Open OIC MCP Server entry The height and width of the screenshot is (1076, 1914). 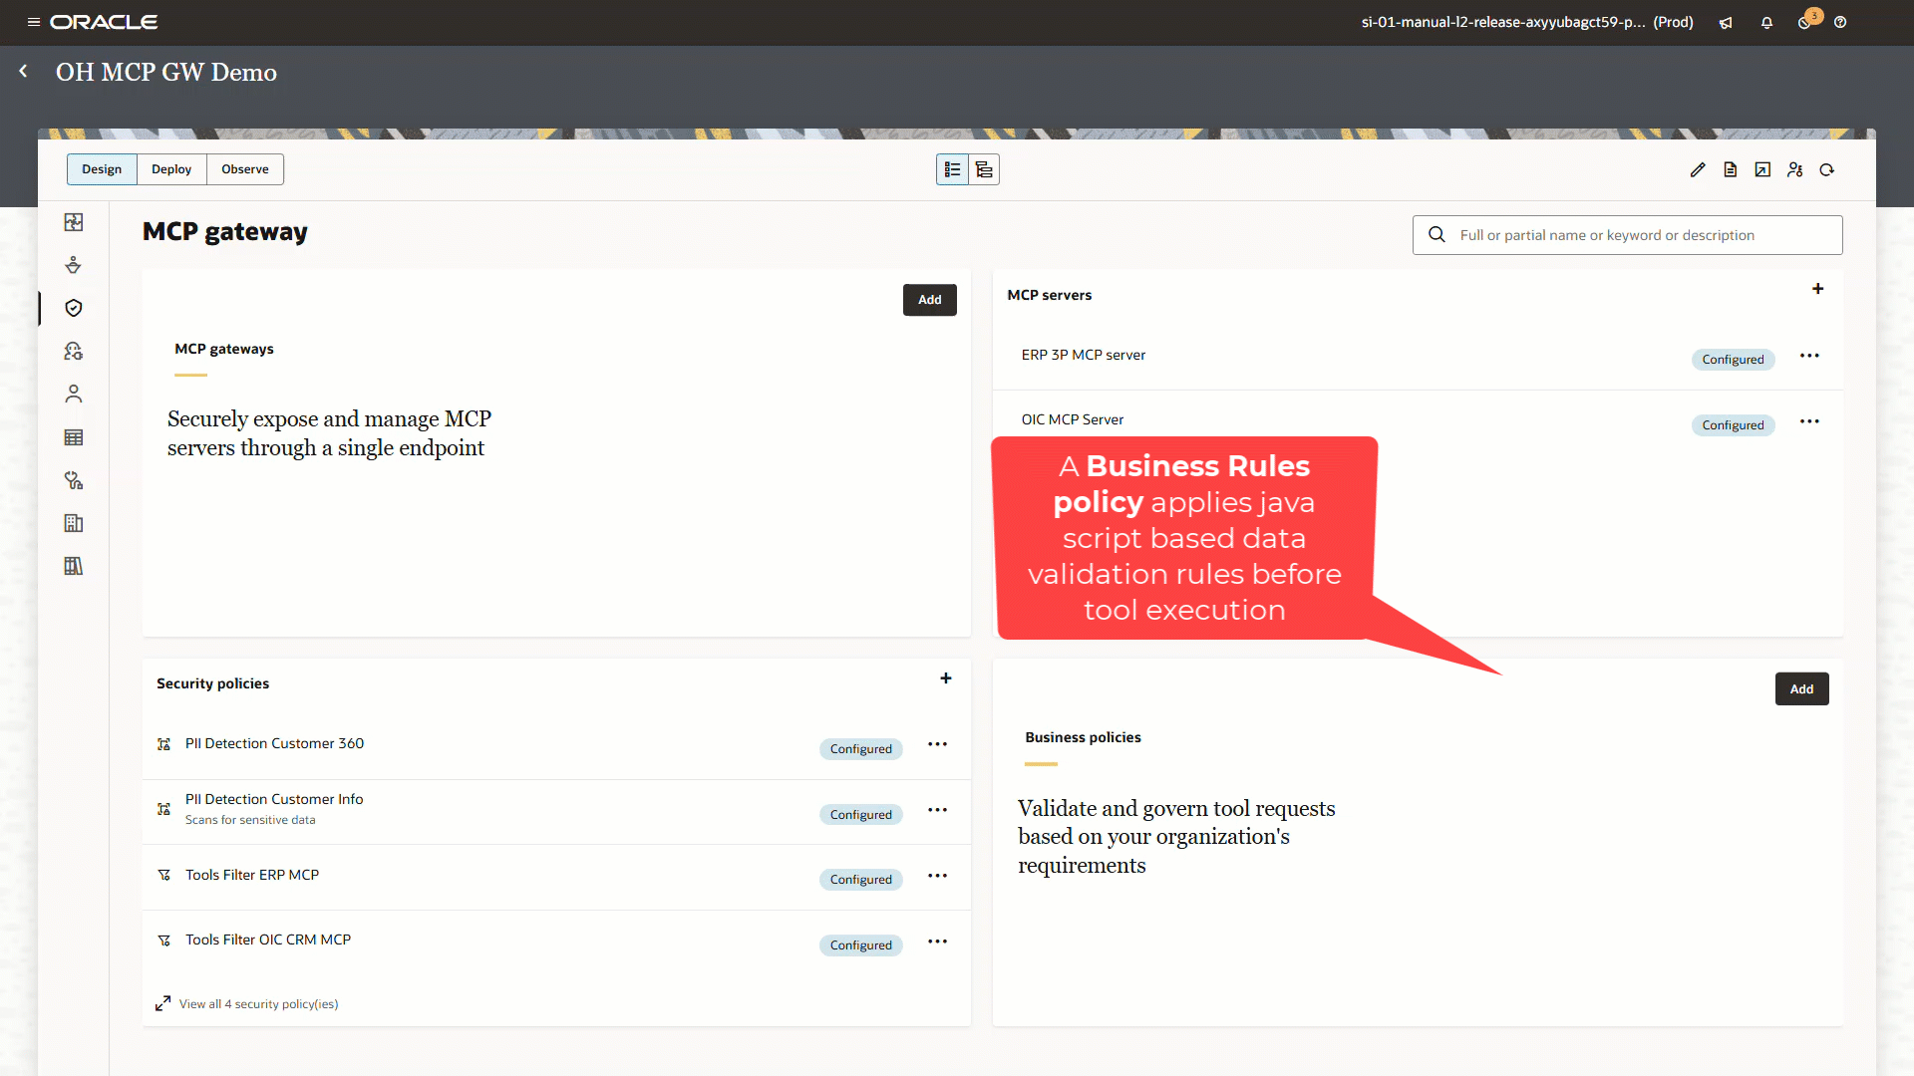click(1073, 420)
